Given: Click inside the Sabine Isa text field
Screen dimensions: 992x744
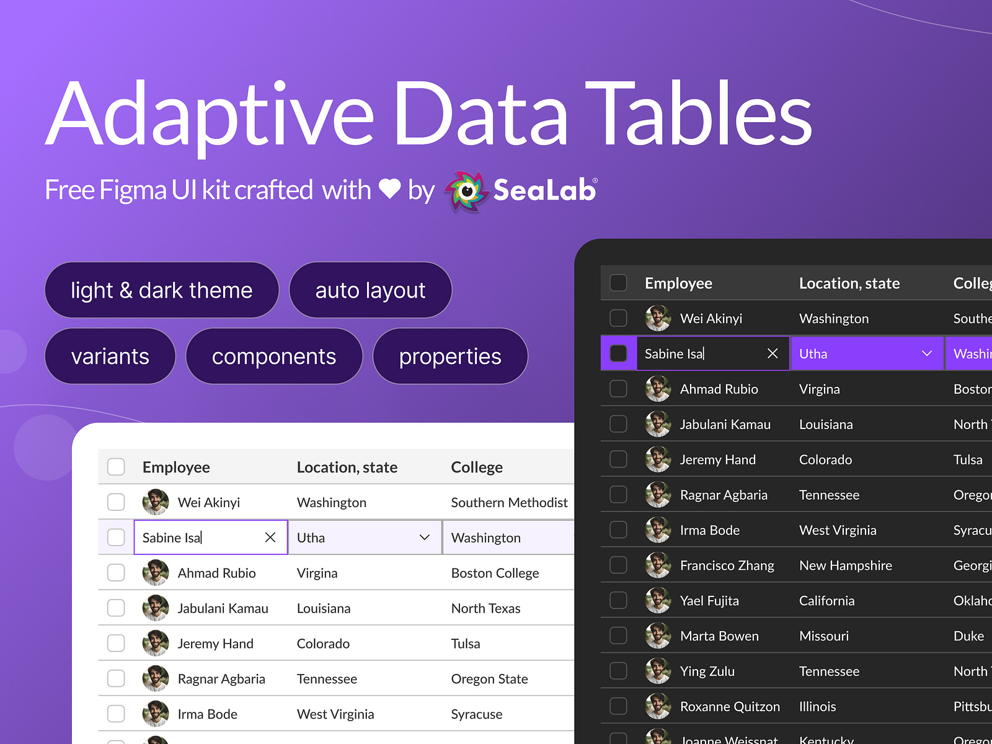Looking at the screenshot, I should coord(186,538).
